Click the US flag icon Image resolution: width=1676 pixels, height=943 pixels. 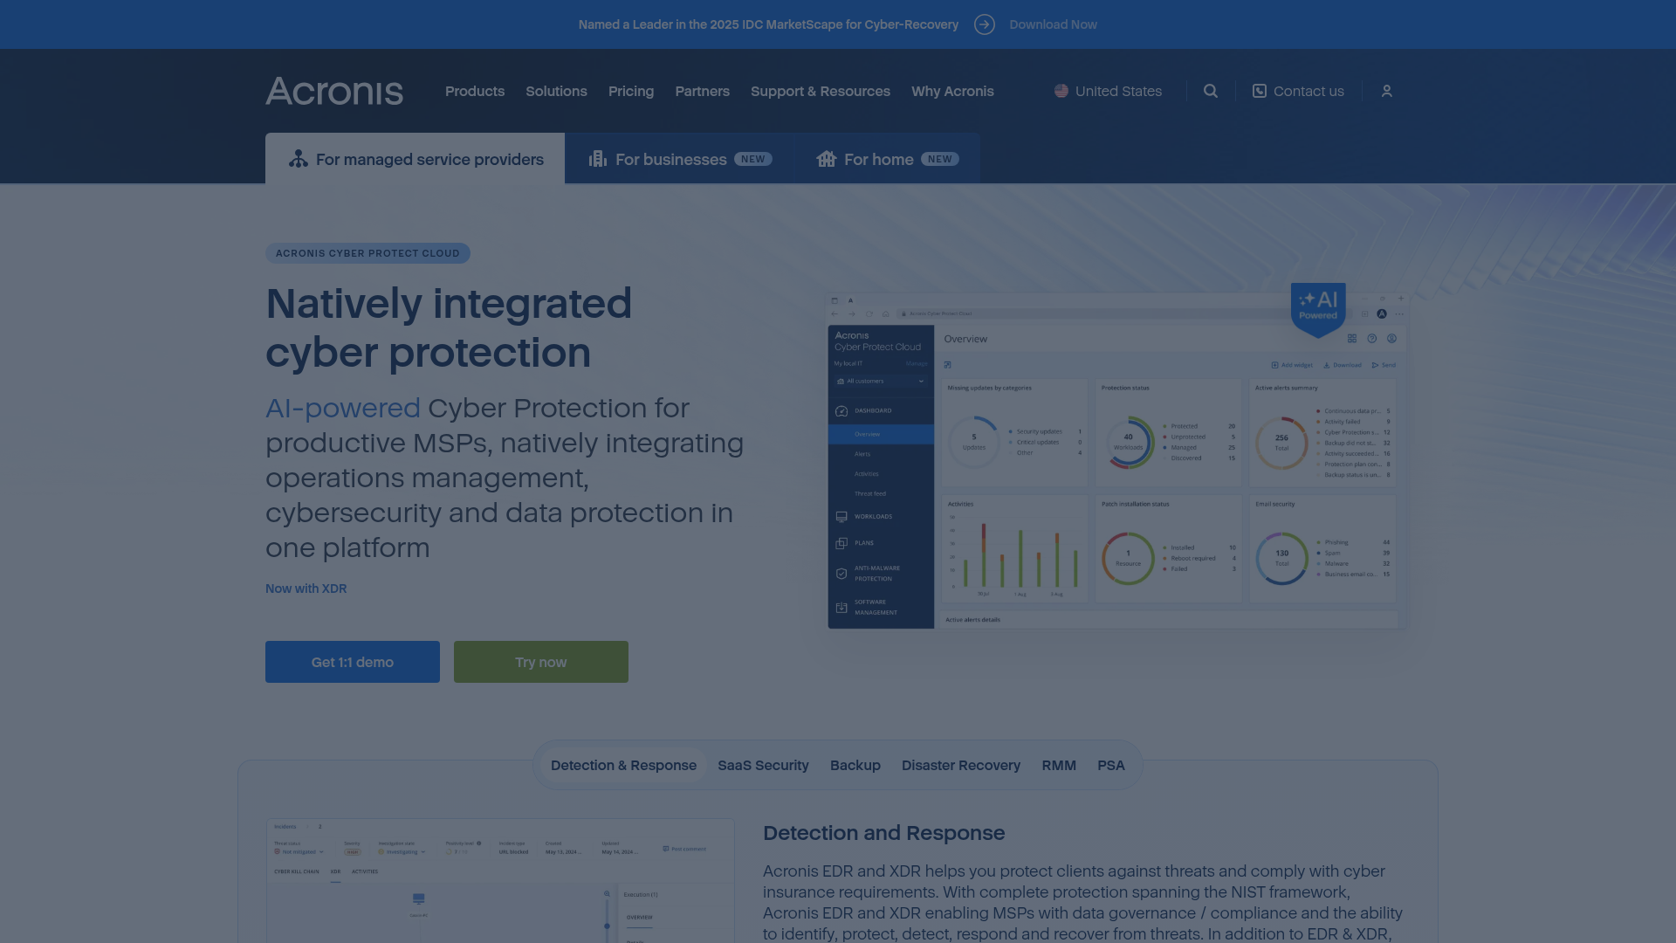pos(1061,91)
